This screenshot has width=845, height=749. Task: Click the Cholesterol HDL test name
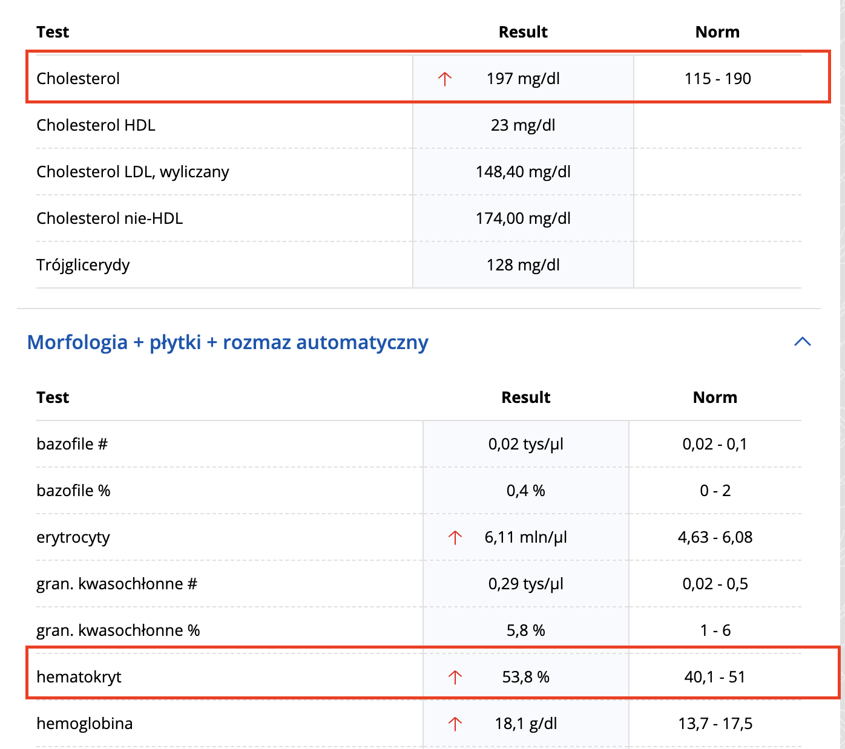(x=96, y=125)
